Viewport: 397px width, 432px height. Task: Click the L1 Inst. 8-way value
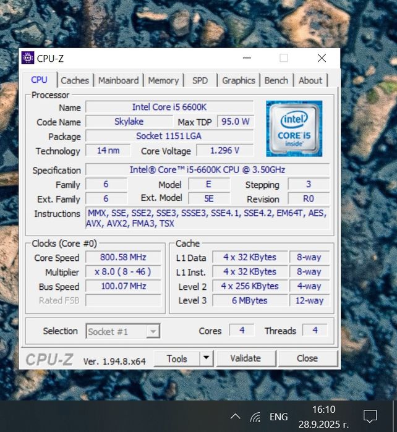pos(309,272)
